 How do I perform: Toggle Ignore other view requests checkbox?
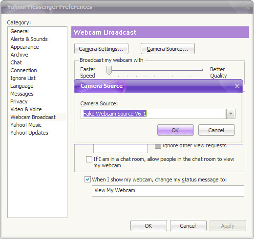[x=158, y=146]
